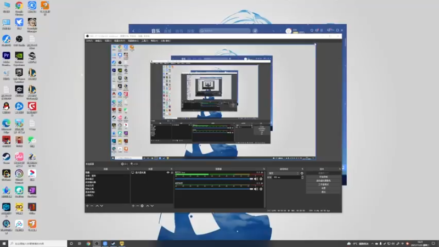This screenshot has width=439, height=247.
Task: Click the Kugou search input field
Action: 225,31
